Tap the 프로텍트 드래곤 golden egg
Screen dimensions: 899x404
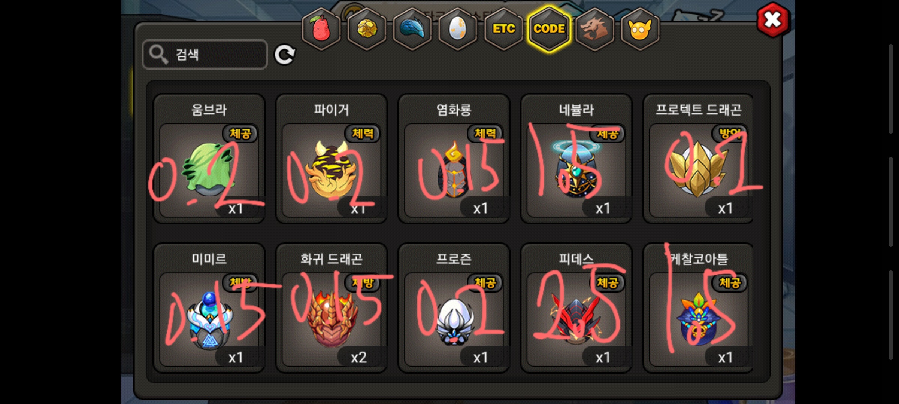[698, 159]
